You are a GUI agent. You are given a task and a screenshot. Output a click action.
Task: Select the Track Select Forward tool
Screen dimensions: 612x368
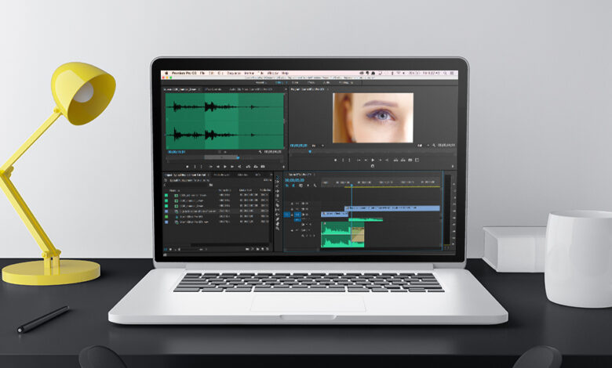coord(278,182)
